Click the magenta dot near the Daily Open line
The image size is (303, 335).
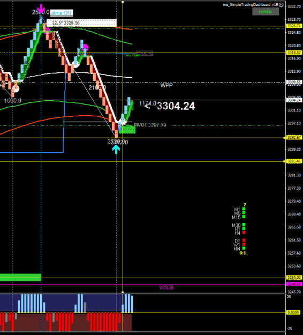(85, 47)
